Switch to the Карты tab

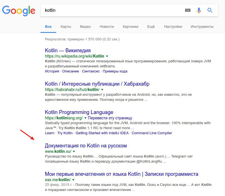[66, 27]
